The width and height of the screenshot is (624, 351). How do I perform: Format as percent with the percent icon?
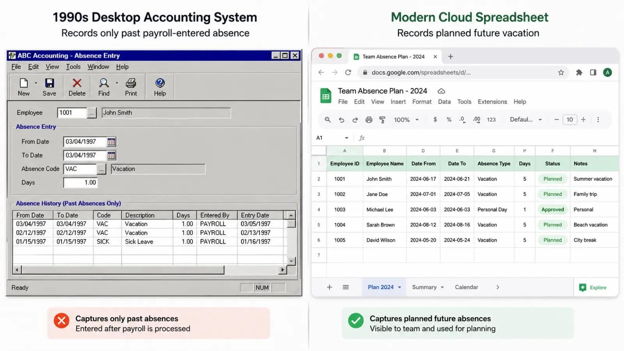click(449, 120)
